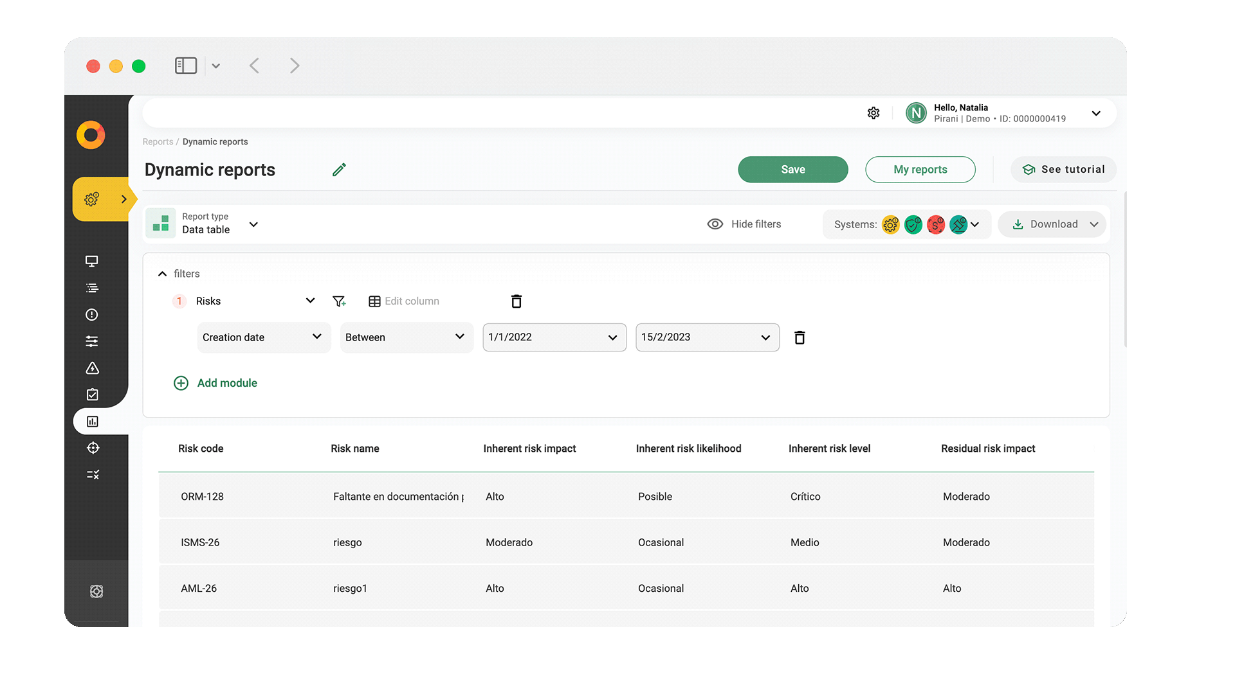Expand the user account menu for Natalia
Viewport: 1235px width, 694px height.
1097,113
